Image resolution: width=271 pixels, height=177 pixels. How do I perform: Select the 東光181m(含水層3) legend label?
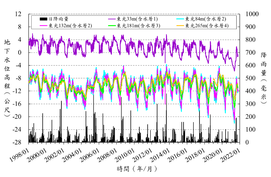pos(138,26)
